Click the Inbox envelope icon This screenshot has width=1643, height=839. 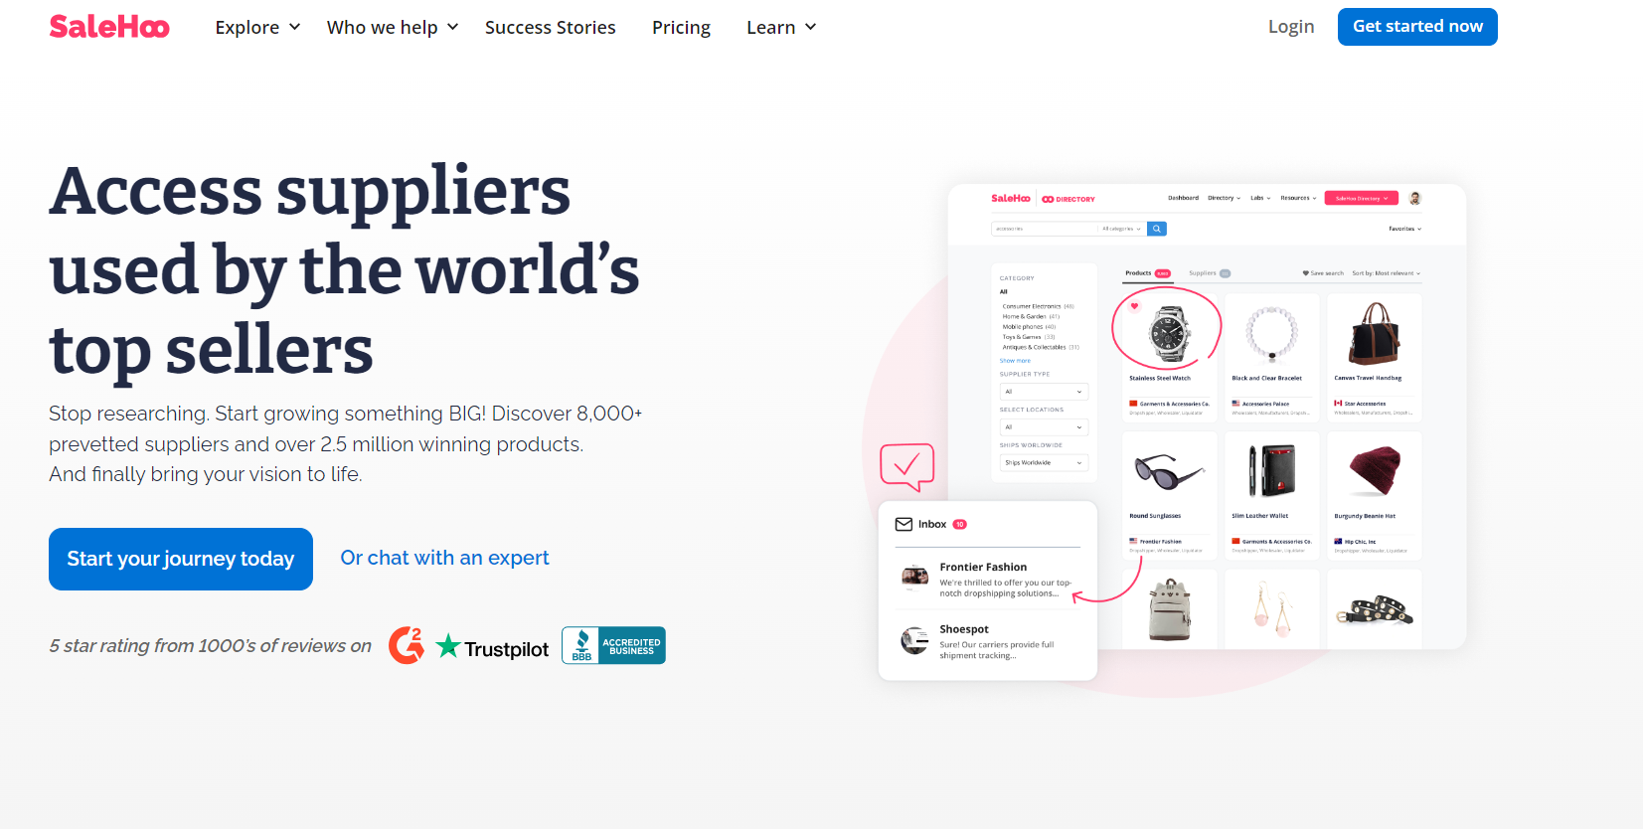[904, 524]
